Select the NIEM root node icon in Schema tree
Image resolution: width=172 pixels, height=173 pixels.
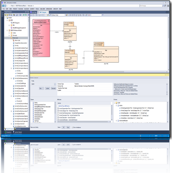pyautogui.click(x=117, y=103)
